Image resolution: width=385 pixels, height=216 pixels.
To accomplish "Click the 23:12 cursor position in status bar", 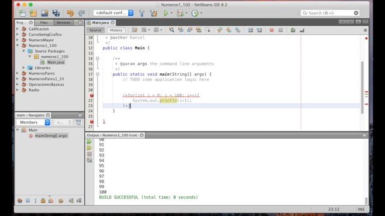I will tap(334, 209).
